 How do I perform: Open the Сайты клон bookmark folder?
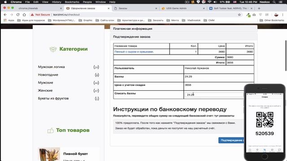coord(105,20)
